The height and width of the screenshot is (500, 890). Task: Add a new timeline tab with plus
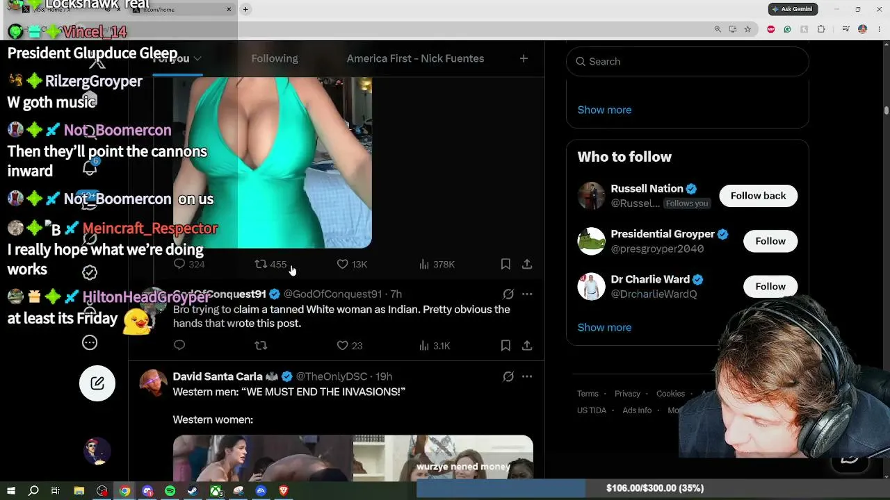click(x=524, y=58)
